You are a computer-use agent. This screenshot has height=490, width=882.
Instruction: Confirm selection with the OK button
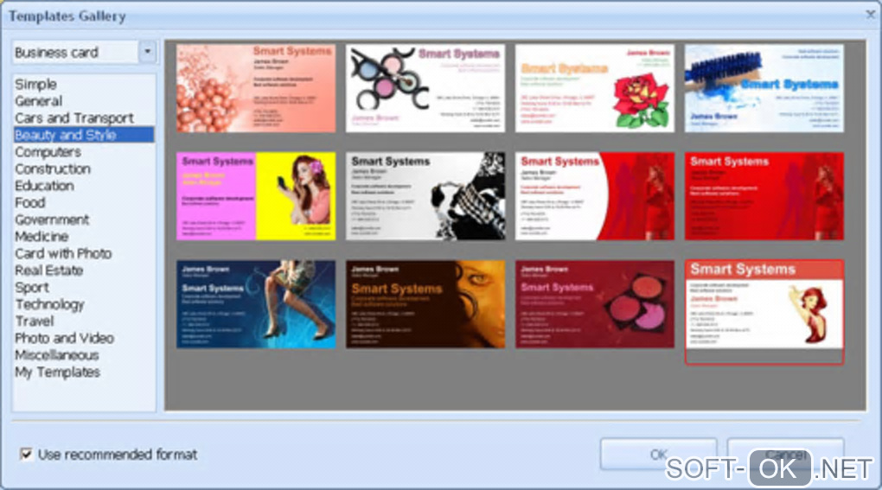click(658, 454)
